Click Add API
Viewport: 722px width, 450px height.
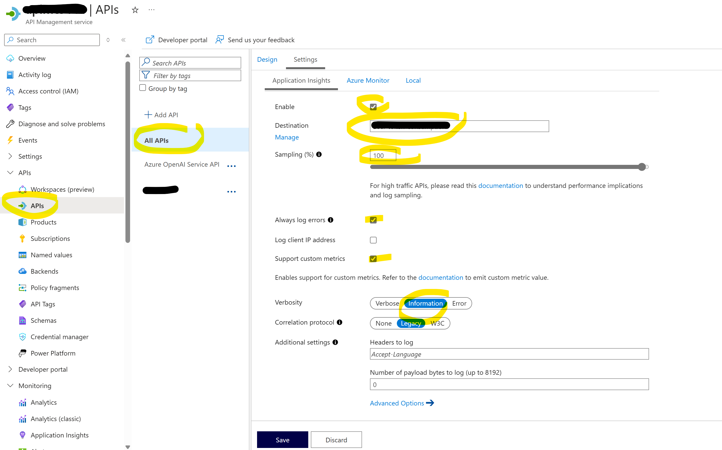(161, 115)
